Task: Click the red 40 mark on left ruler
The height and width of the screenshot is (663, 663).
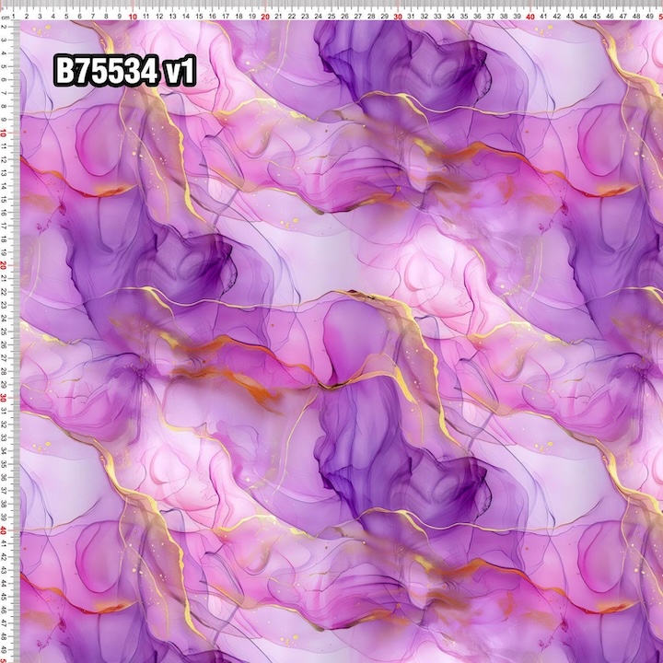Action: pyautogui.click(x=6, y=530)
